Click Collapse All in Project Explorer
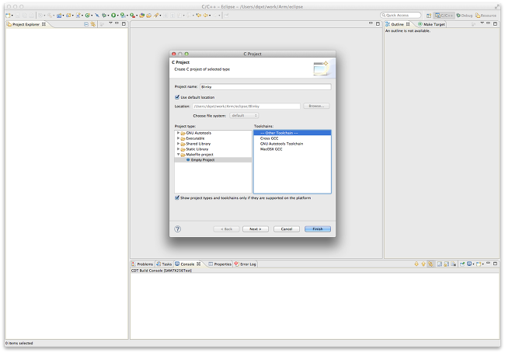 coord(86,24)
